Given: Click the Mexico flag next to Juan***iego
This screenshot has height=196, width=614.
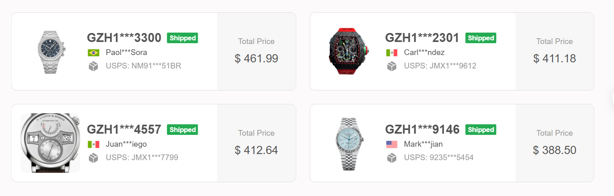Looking at the screenshot, I should click(x=93, y=144).
